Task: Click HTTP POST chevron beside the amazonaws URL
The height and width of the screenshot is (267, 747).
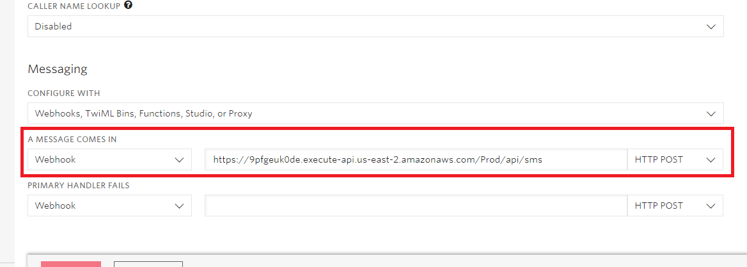Action: pyautogui.click(x=711, y=159)
